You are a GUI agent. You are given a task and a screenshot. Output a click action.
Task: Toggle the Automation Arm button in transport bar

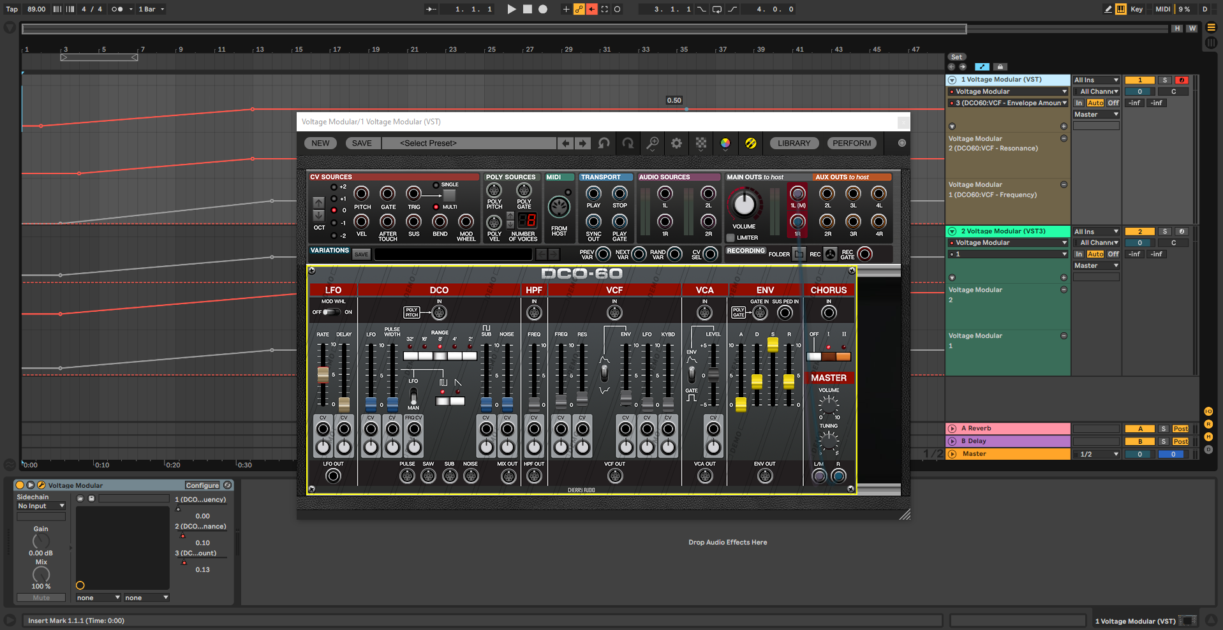579,9
